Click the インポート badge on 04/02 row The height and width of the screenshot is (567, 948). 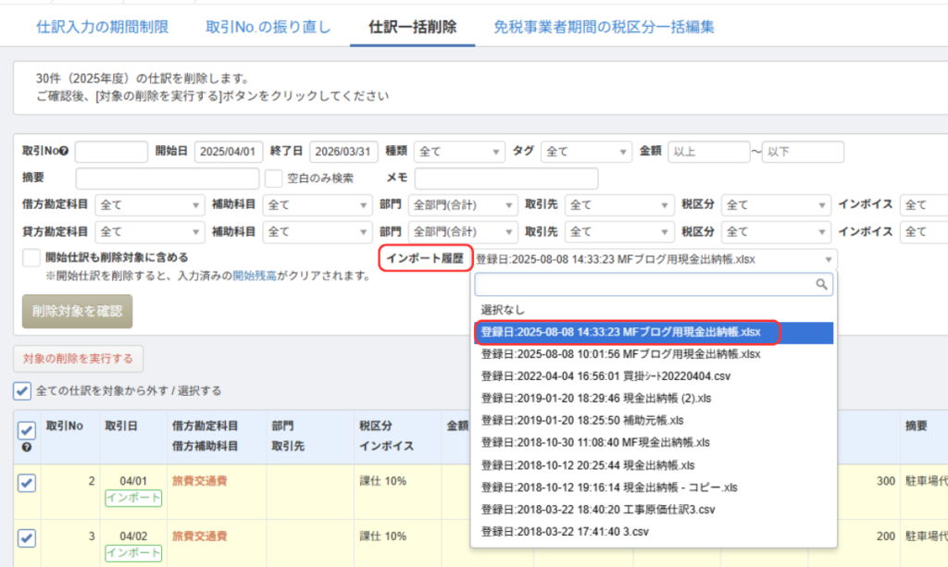point(132,553)
